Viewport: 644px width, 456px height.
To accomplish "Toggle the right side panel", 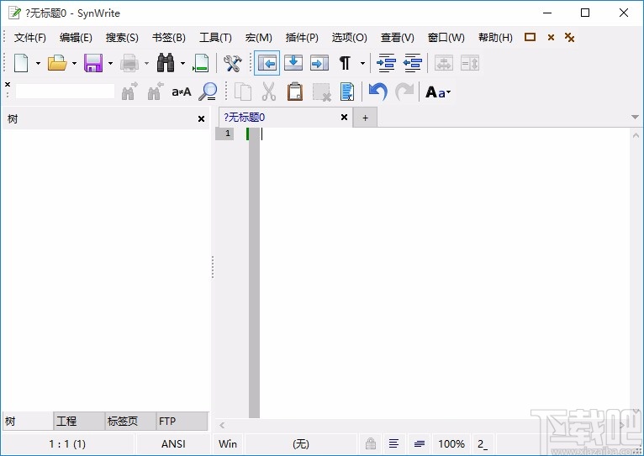I will coord(319,63).
